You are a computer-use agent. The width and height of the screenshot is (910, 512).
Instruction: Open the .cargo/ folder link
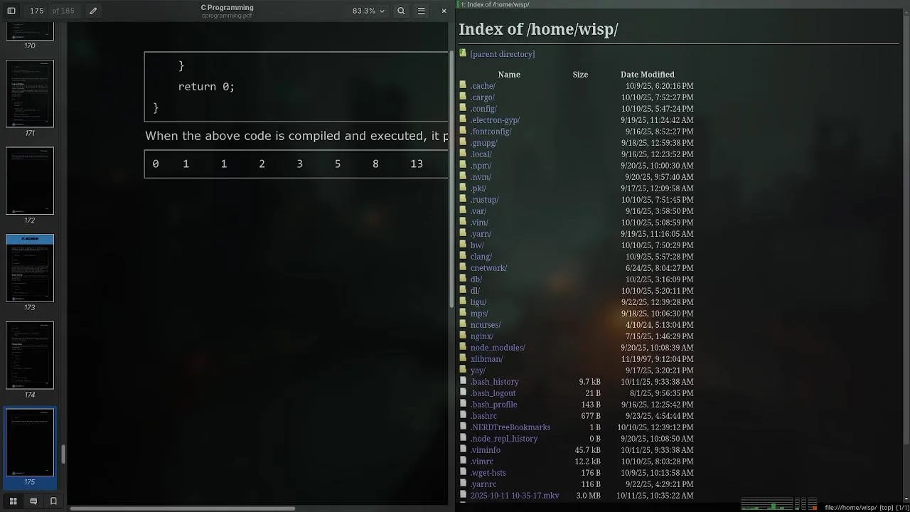[483, 97]
